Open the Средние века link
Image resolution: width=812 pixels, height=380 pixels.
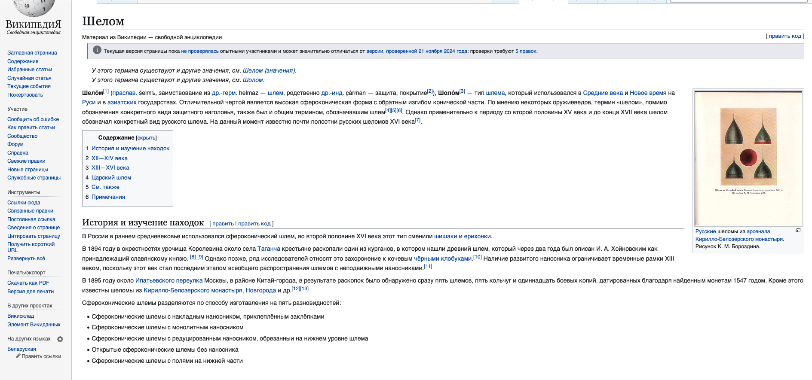[603, 93]
